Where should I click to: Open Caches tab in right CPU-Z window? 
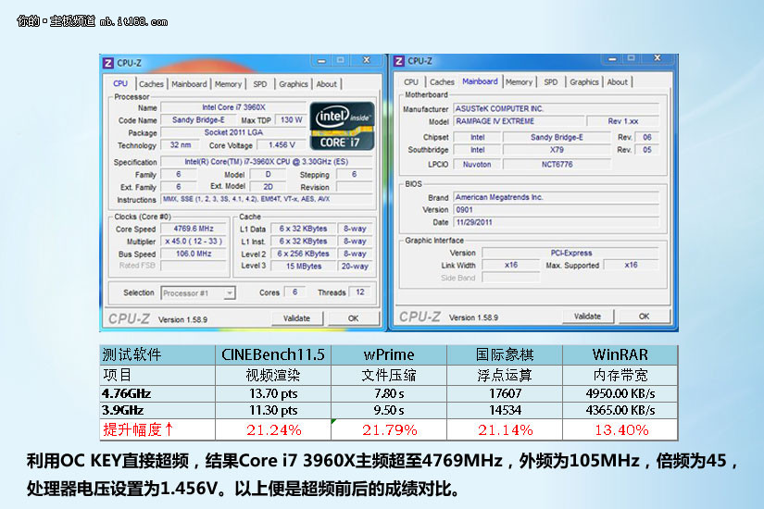[442, 81]
